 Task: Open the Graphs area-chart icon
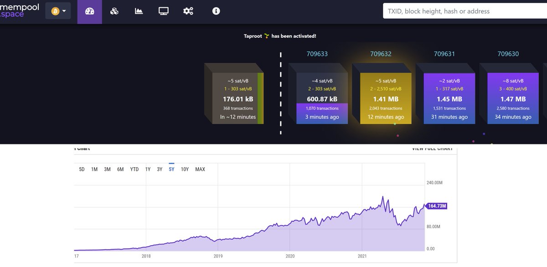[139, 11]
